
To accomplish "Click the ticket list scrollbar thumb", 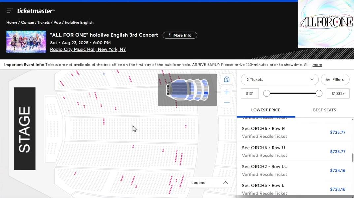I will (352, 157).
